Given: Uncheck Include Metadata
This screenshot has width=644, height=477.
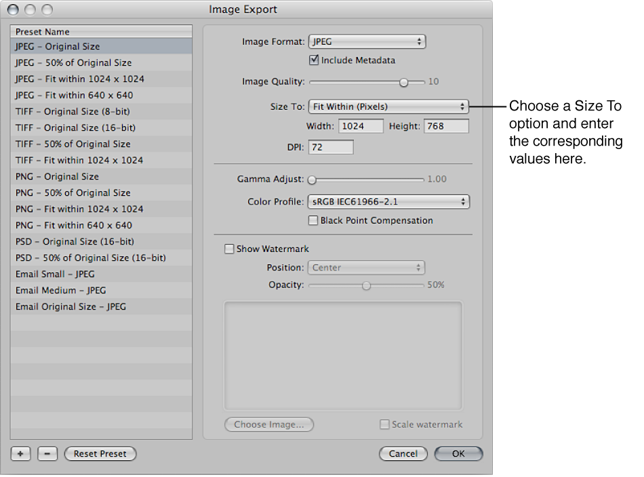Looking at the screenshot, I should tap(314, 60).
